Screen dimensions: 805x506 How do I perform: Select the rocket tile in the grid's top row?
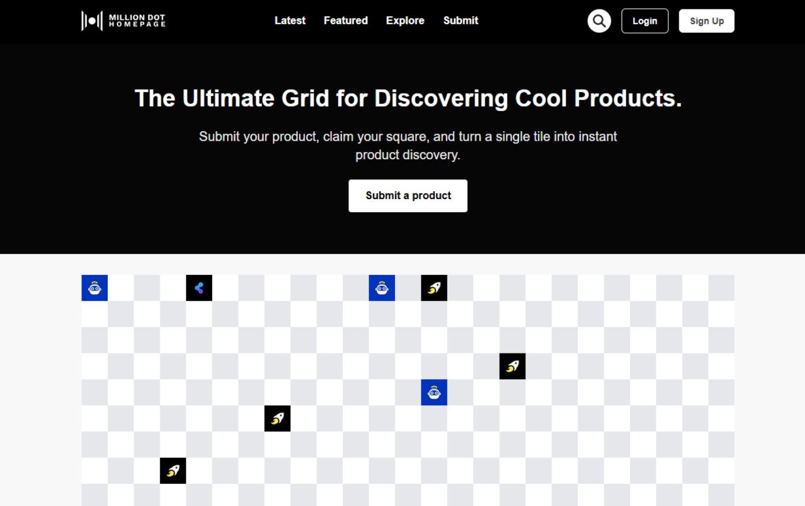coord(433,288)
